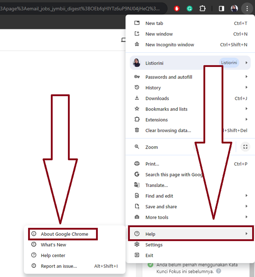Click the fullscreen icon in Zoom row
Image resolution: width=255 pixels, height=277 pixels.
(x=245, y=146)
